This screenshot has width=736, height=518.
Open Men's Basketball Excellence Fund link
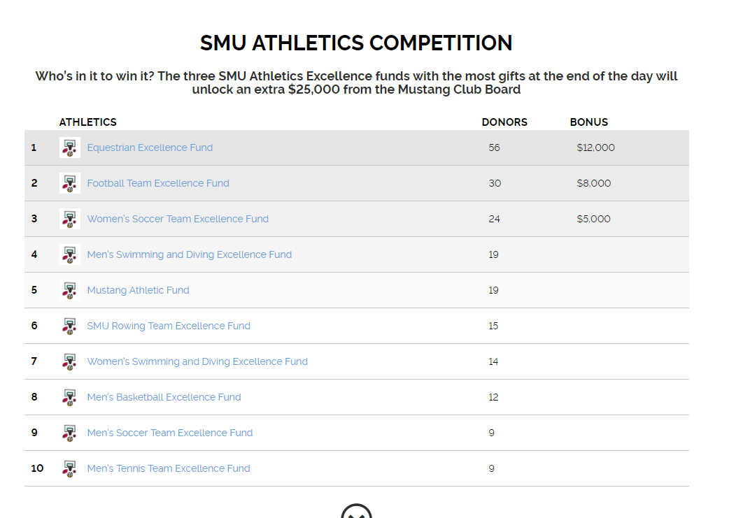[164, 397]
